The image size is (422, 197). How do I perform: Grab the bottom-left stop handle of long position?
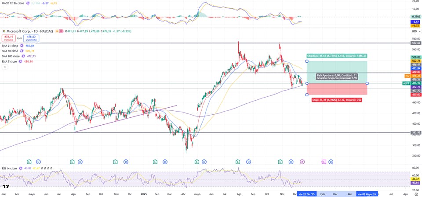click(307, 95)
